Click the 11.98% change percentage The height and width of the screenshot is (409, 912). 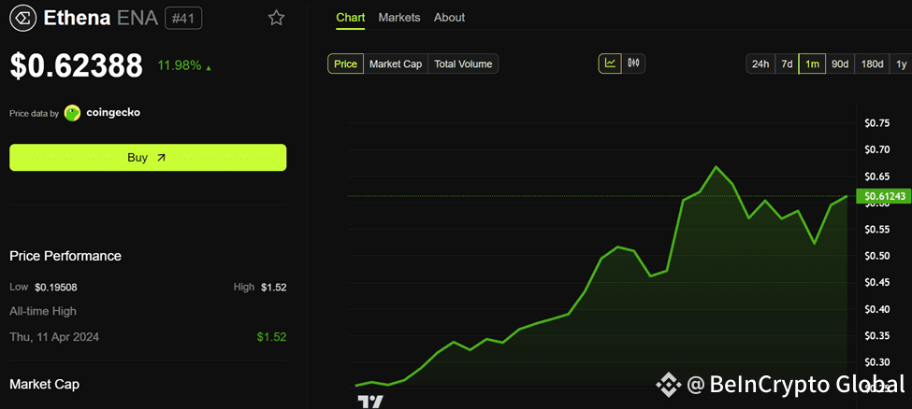point(180,65)
